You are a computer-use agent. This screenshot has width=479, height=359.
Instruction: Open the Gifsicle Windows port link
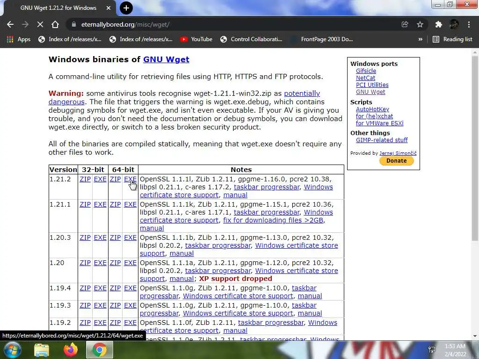366,71
